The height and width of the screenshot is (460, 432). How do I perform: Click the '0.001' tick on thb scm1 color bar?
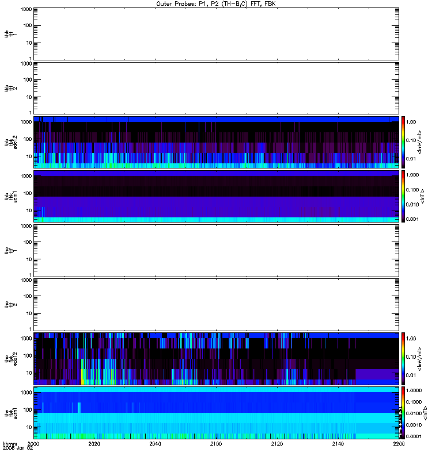[412, 219]
